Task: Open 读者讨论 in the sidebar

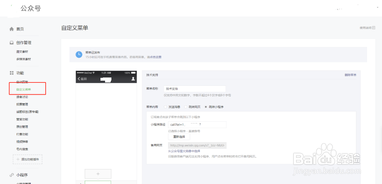Action: (22, 97)
